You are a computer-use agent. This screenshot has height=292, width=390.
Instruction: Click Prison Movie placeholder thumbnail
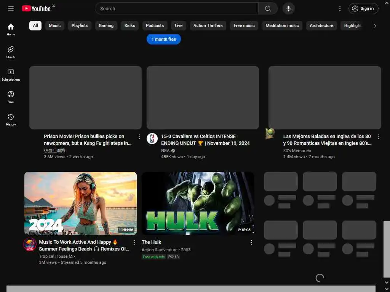(x=86, y=98)
